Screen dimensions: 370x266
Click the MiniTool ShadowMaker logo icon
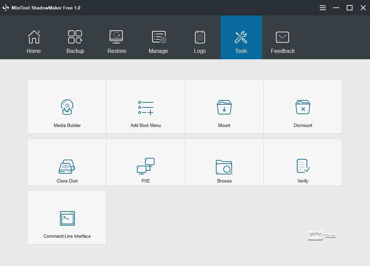coord(6,8)
